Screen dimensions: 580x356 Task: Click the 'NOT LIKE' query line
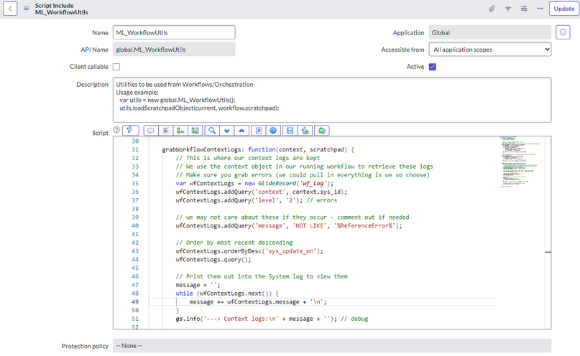coord(289,225)
